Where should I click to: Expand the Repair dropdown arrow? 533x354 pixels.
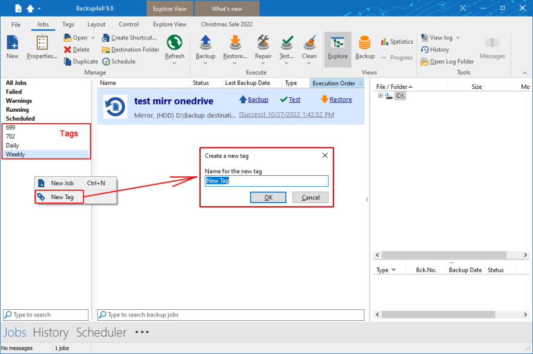[263, 63]
